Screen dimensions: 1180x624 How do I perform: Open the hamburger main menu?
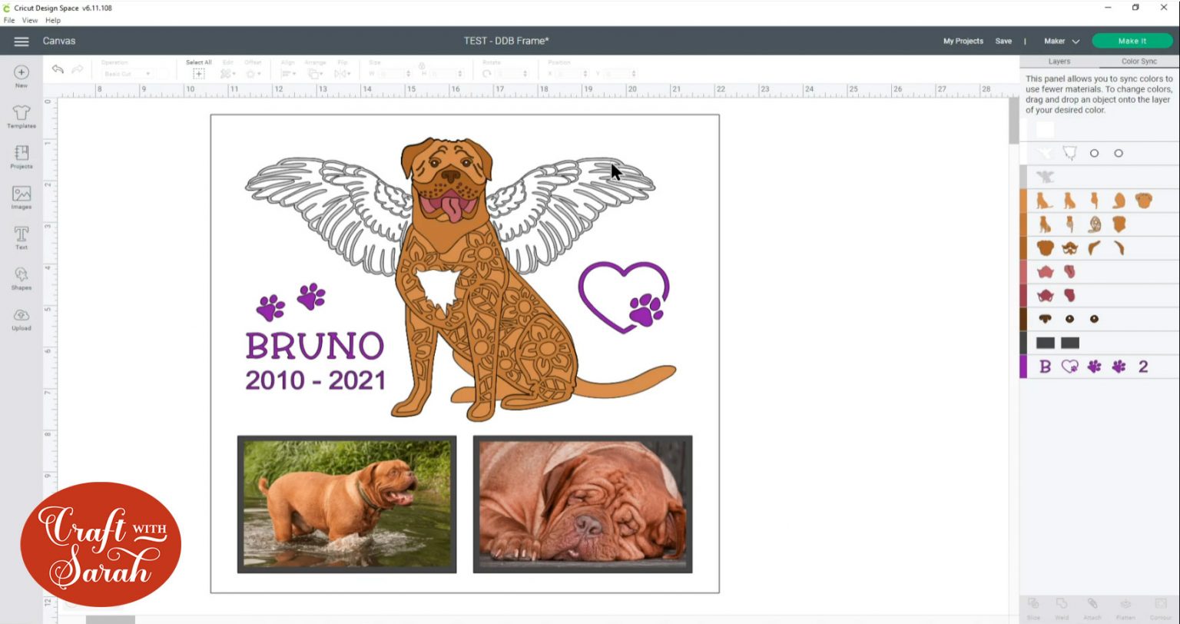[22, 41]
